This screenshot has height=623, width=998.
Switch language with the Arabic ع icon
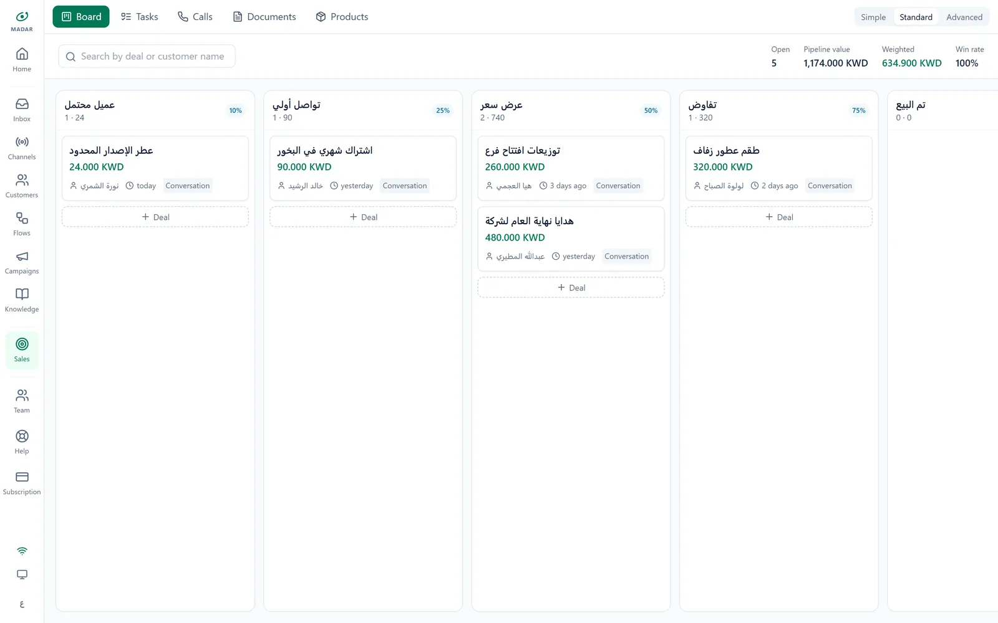point(22,604)
